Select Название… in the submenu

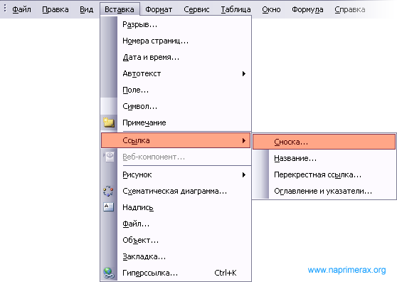pos(324,158)
